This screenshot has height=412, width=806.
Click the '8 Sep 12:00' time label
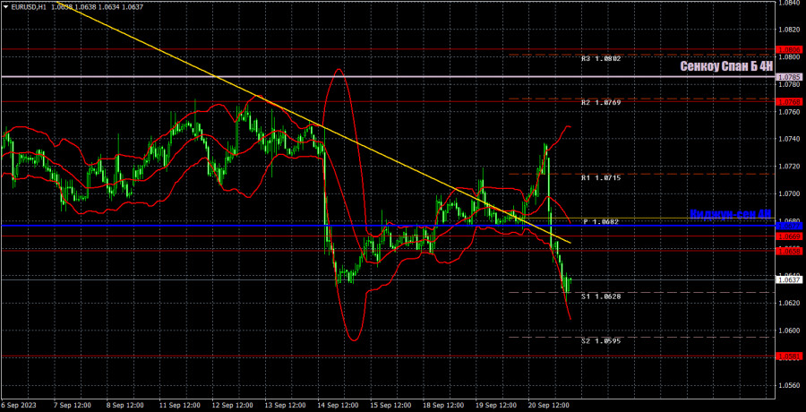coord(123,404)
